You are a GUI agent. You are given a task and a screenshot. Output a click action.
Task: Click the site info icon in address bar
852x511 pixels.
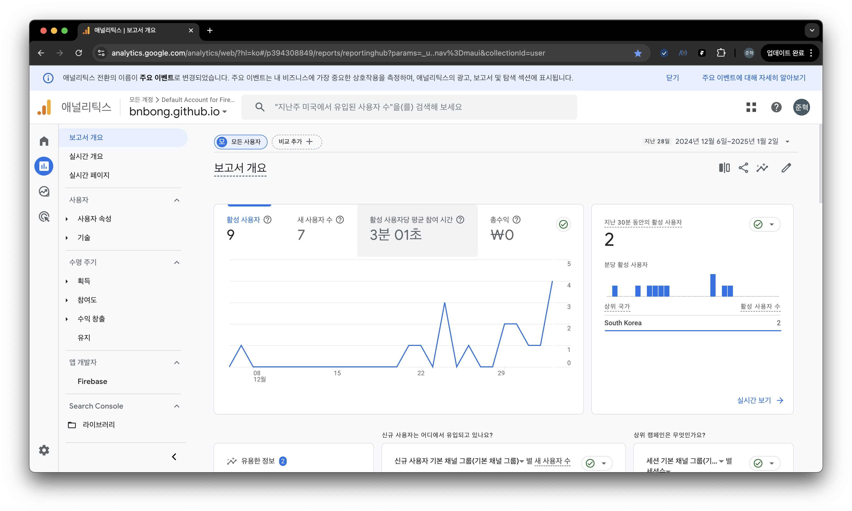pos(101,53)
